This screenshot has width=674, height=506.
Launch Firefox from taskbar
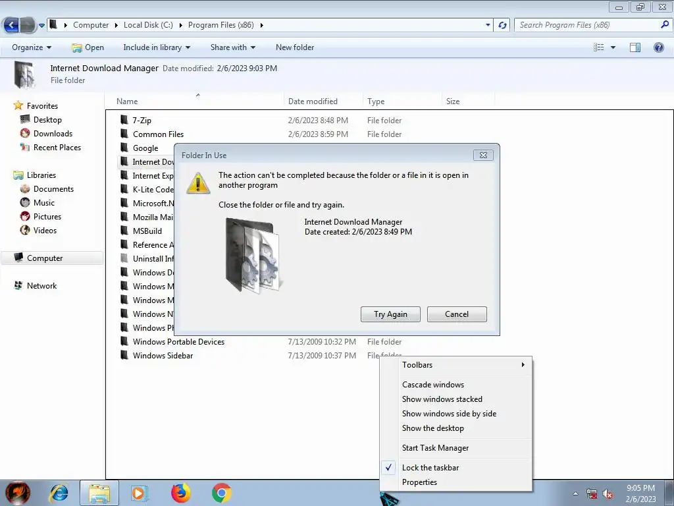point(180,493)
